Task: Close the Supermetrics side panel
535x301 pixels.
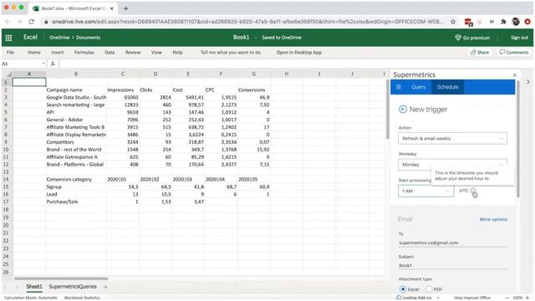Action: pos(515,75)
